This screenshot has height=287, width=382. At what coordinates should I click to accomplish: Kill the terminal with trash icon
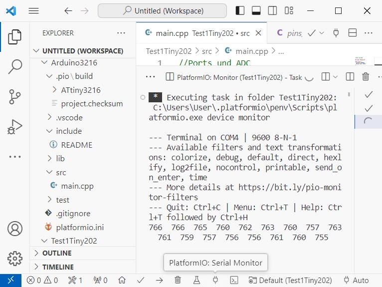point(366,77)
